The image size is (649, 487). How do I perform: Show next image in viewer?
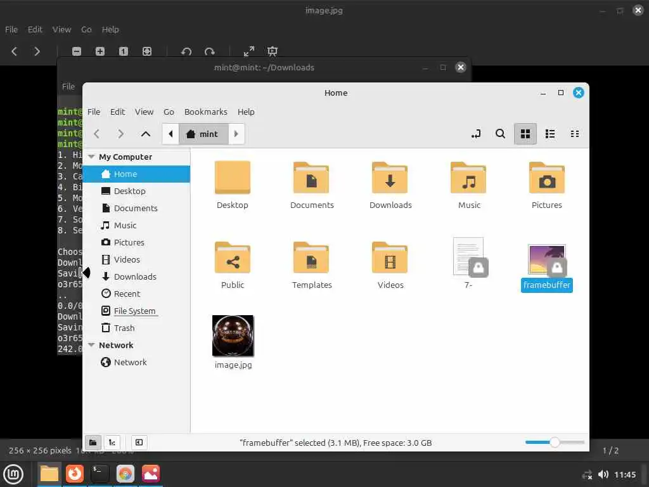tap(37, 51)
